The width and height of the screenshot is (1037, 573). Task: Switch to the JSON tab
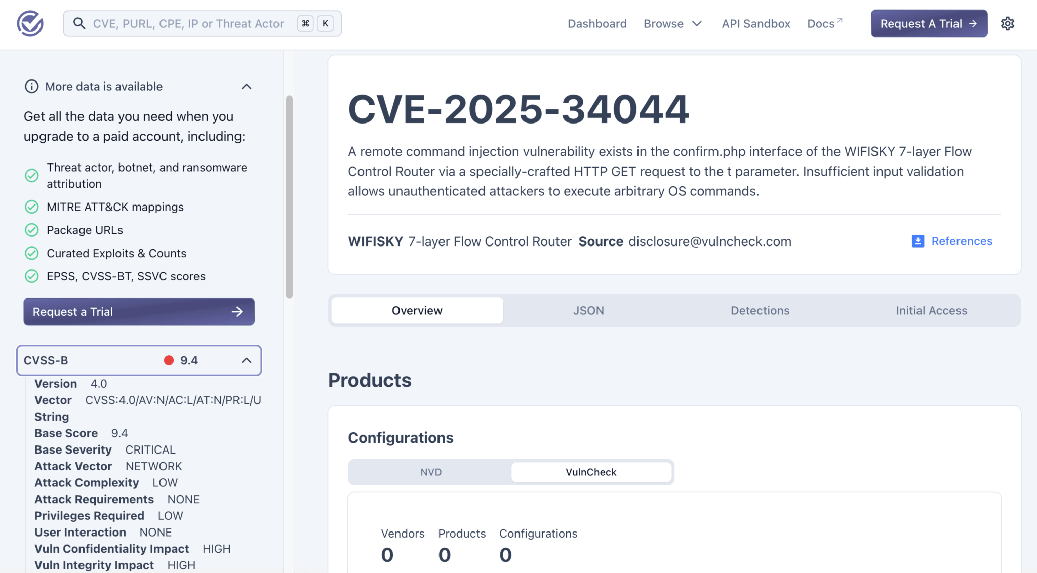(x=588, y=311)
